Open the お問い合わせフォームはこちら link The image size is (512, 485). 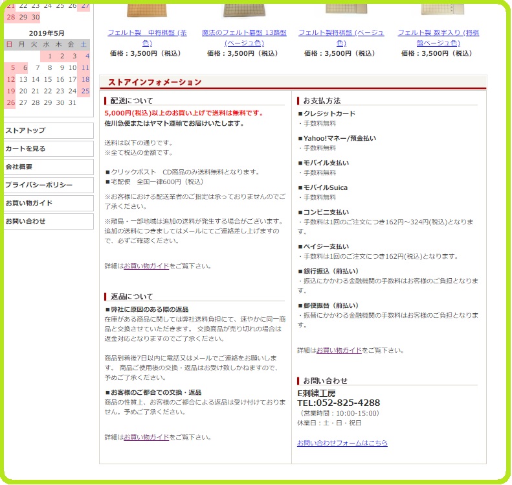tap(342, 443)
